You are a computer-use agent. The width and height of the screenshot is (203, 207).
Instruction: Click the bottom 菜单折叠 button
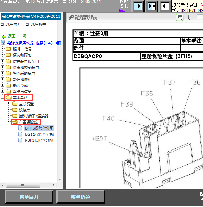81,197
